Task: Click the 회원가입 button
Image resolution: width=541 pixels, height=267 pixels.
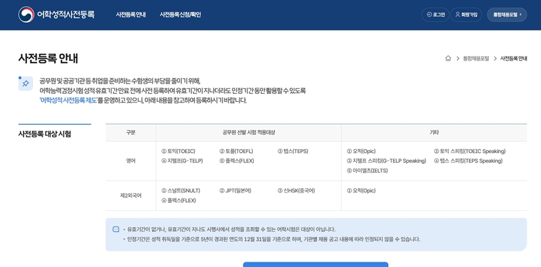Action: pyautogui.click(x=466, y=14)
